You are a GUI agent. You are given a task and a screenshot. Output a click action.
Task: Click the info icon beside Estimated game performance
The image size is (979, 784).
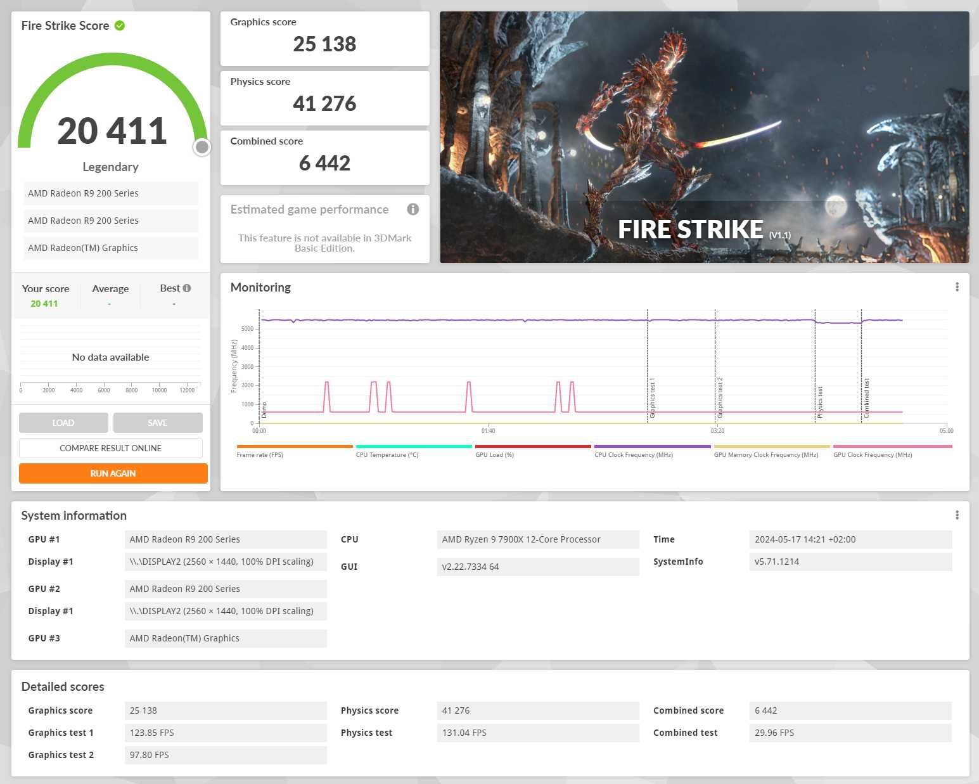413,209
